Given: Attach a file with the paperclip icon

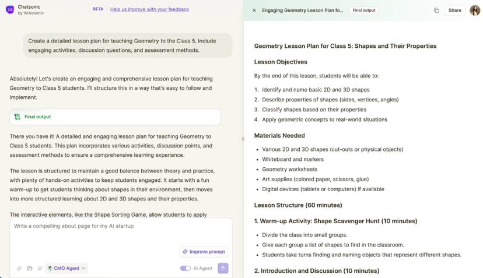Looking at the screenshot, I should click(19, 268).
